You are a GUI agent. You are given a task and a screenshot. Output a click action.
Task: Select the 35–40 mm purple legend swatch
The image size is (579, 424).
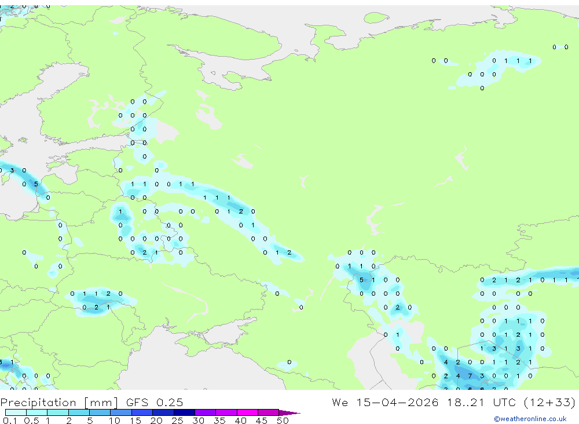point(226,412)
